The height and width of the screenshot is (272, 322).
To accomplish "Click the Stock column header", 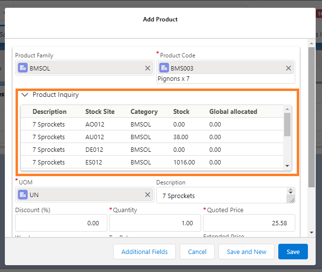I will tap(181, 111).
